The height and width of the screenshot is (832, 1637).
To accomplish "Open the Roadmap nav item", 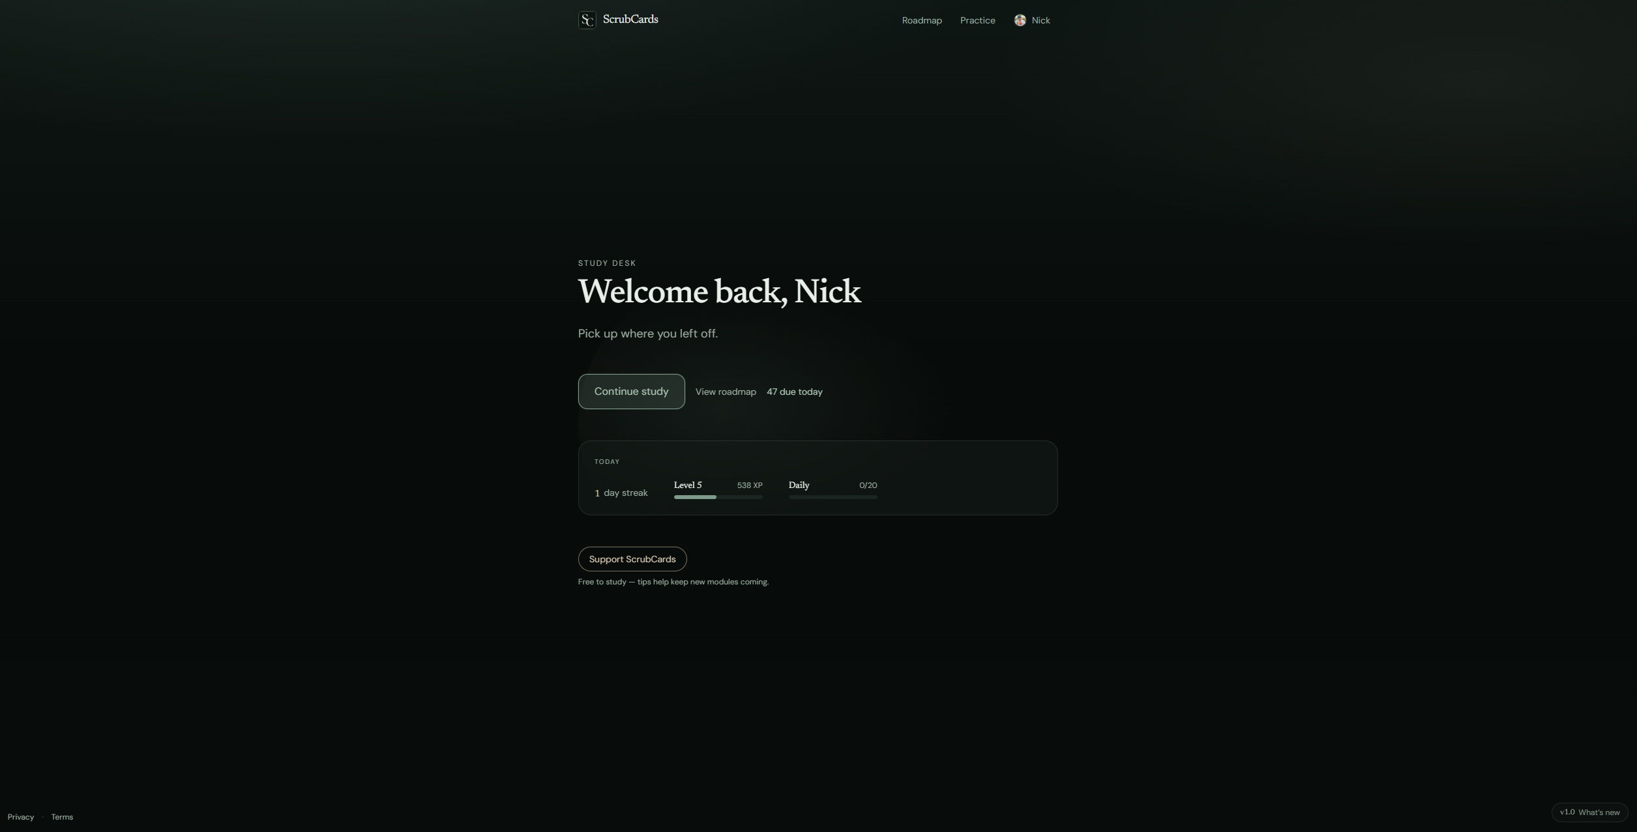I will coord(922,20).
